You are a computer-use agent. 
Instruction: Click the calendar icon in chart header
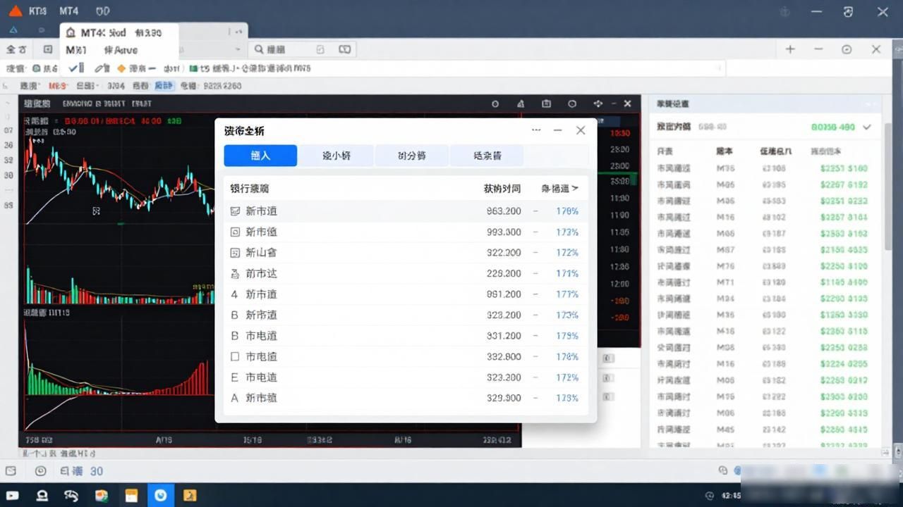[x=546, y=104]
